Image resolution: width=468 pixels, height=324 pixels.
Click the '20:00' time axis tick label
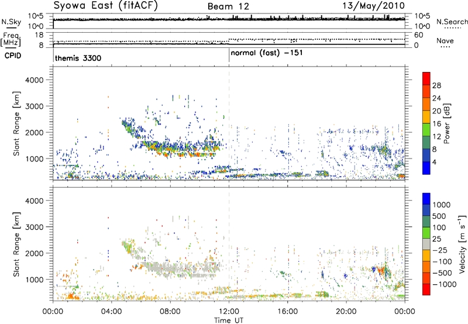coord(346,312)
